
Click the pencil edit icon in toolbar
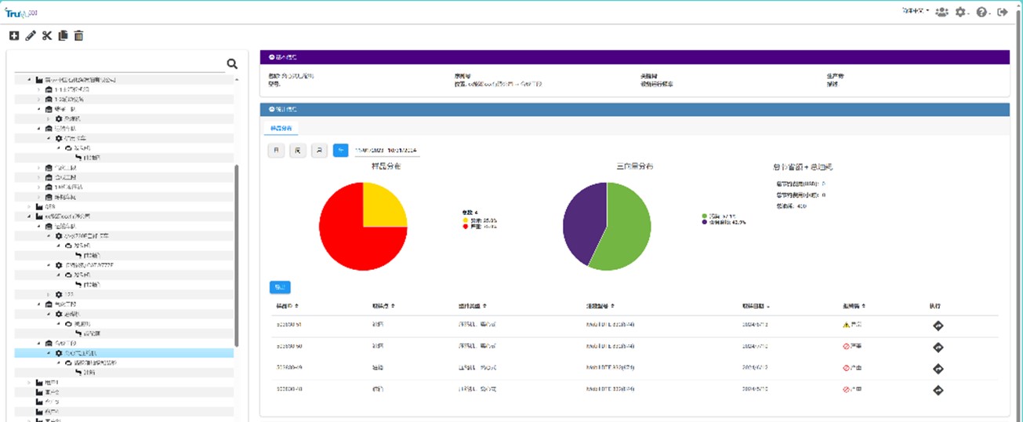31,36
